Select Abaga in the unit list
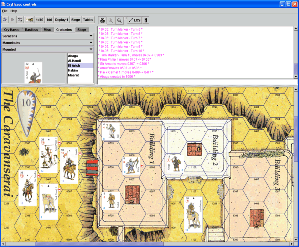 point(80,56)
